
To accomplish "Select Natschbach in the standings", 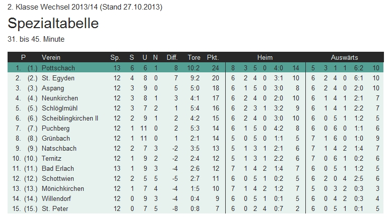I will click(x=58, y=148).
